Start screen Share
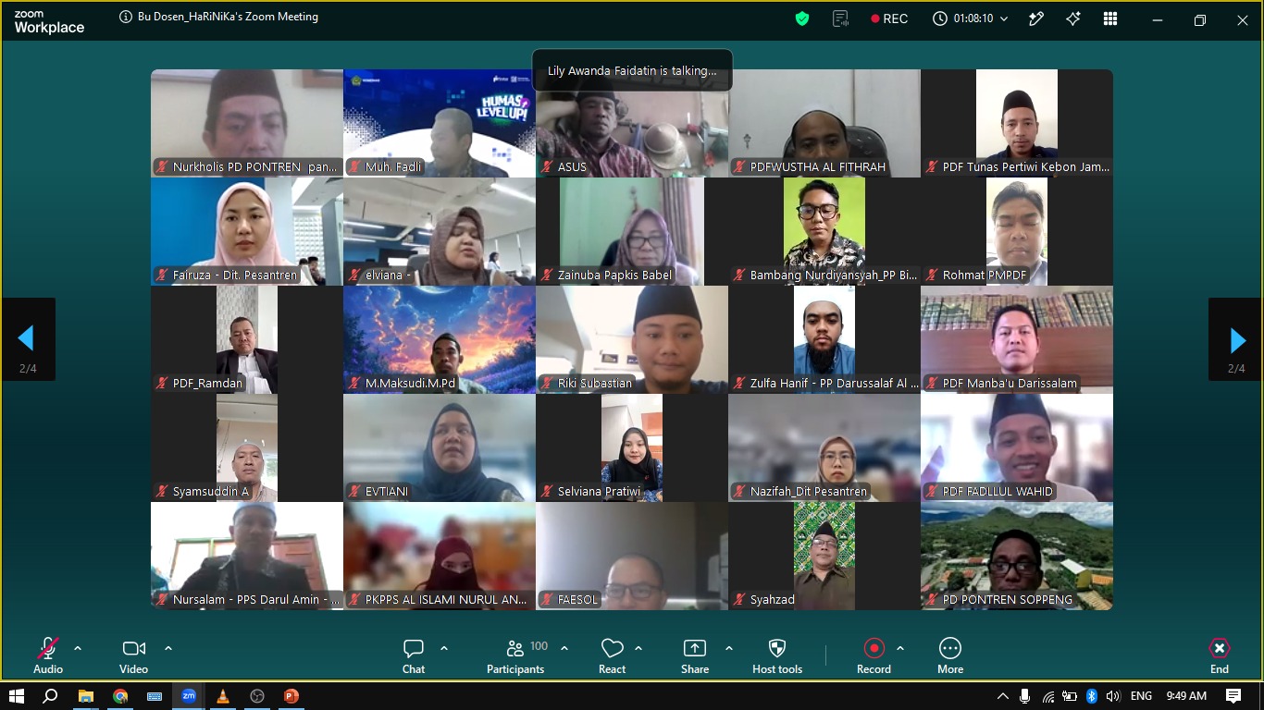 (x=695, y=655)
